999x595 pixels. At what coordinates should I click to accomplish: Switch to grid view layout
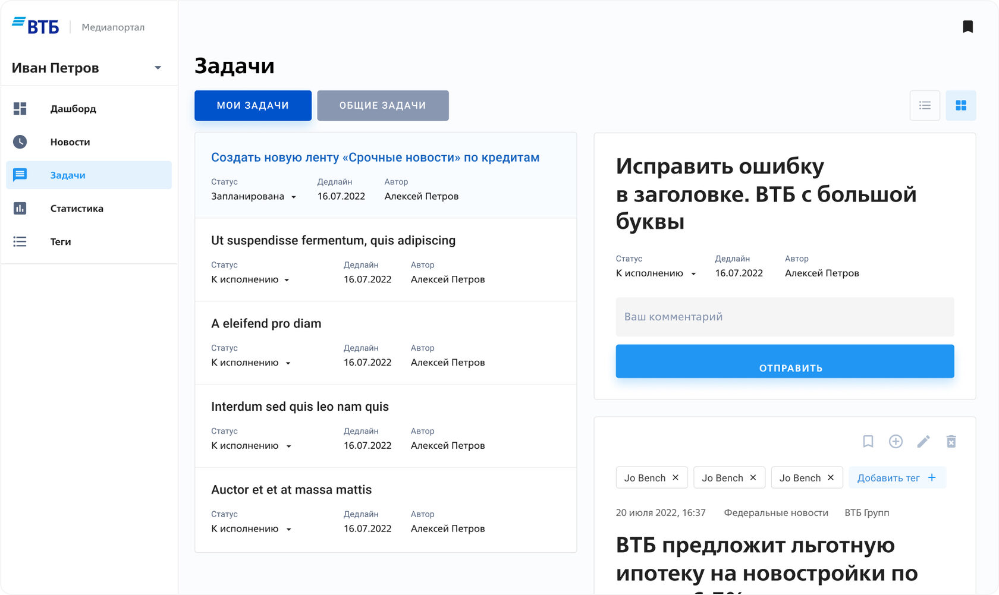960,106
